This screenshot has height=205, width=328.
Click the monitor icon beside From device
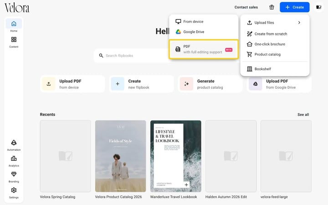(x=178, y=21)
